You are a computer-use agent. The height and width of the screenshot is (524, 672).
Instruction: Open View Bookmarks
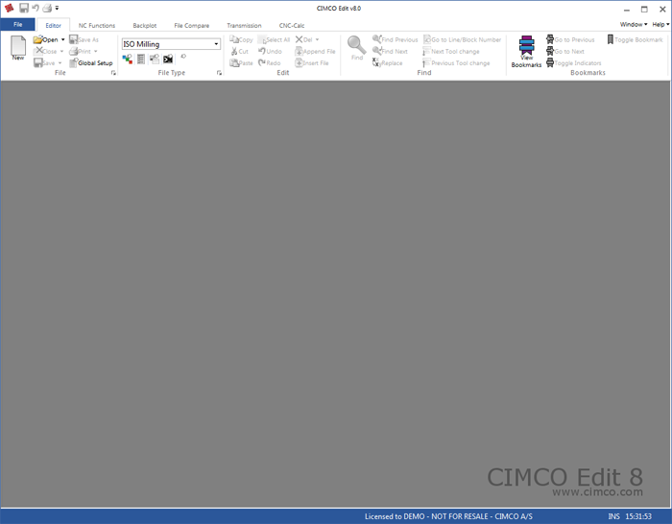(526, 52)
